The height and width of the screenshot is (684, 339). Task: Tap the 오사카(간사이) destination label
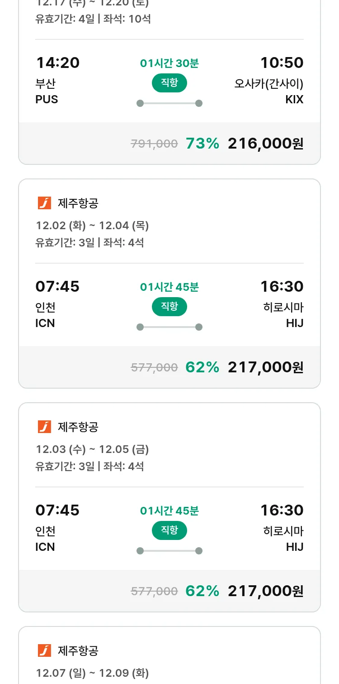[x=268, y=84]
